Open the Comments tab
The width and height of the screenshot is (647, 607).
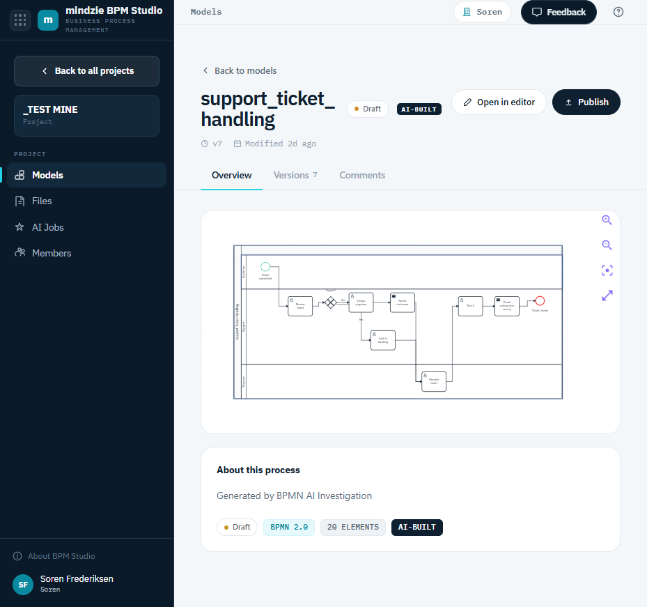(x=362, y=175)
